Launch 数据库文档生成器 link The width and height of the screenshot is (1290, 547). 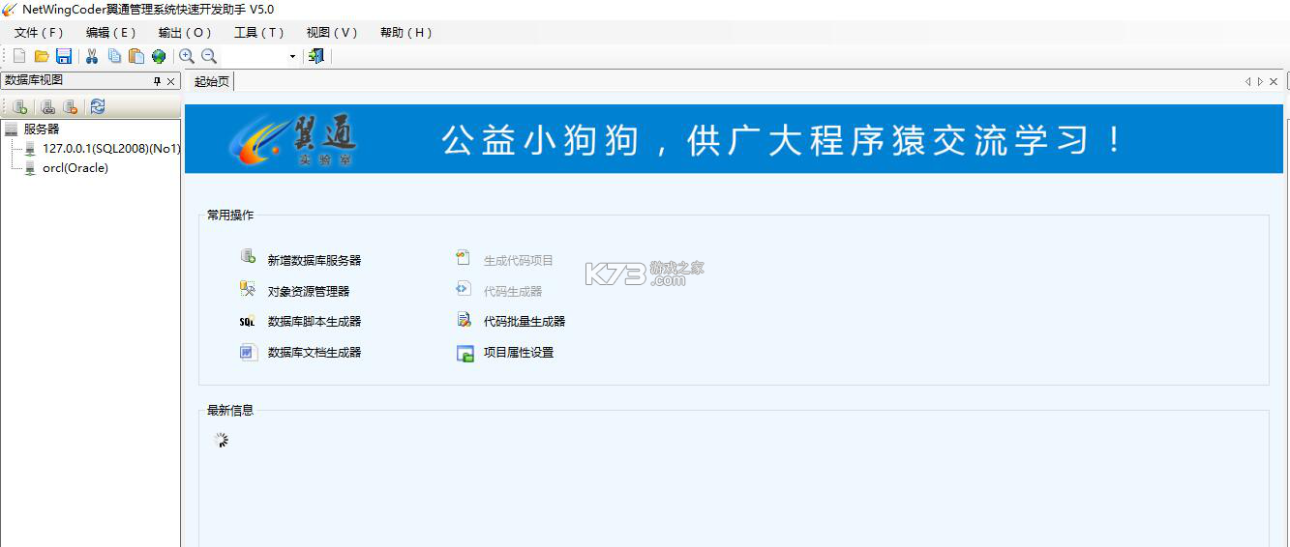click(315, 353)
